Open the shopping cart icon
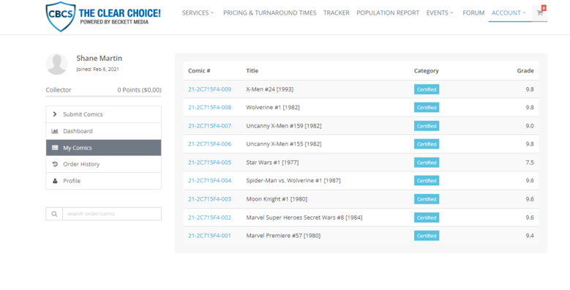Viewport: 570px width, 290px height. point(539,12)
